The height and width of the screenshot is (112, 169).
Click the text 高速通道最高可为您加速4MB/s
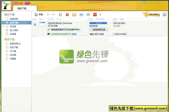click(x=66, y=29)
